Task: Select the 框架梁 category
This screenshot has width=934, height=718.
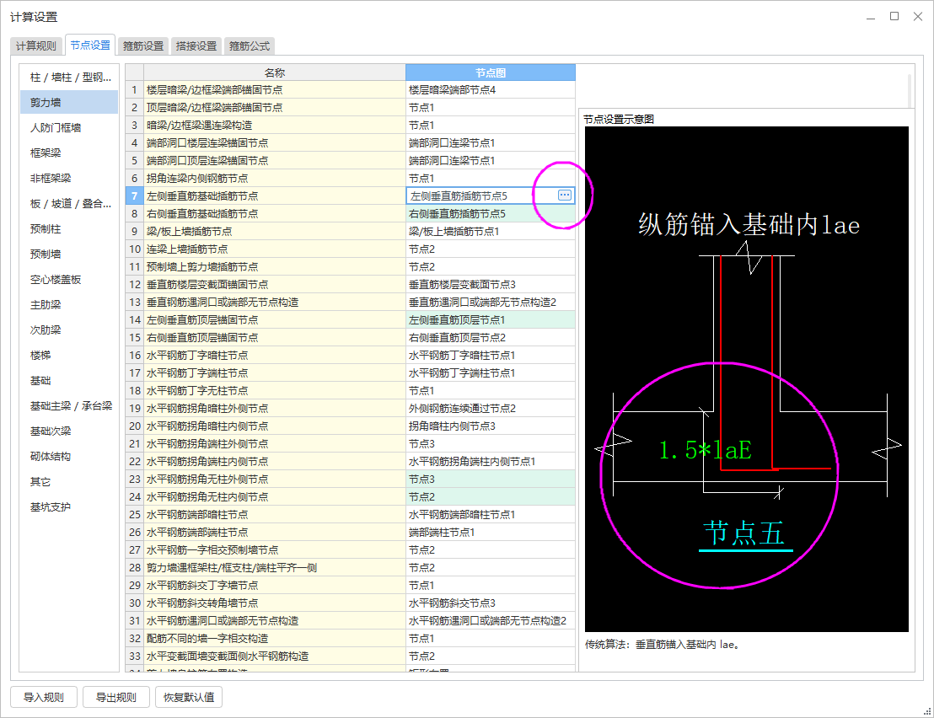Action: click(70, 153)
